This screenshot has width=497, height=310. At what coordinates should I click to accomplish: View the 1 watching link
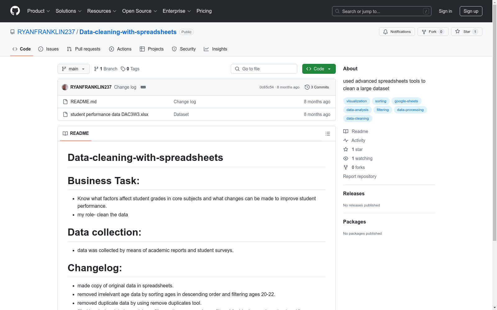[x=358, y=158]
